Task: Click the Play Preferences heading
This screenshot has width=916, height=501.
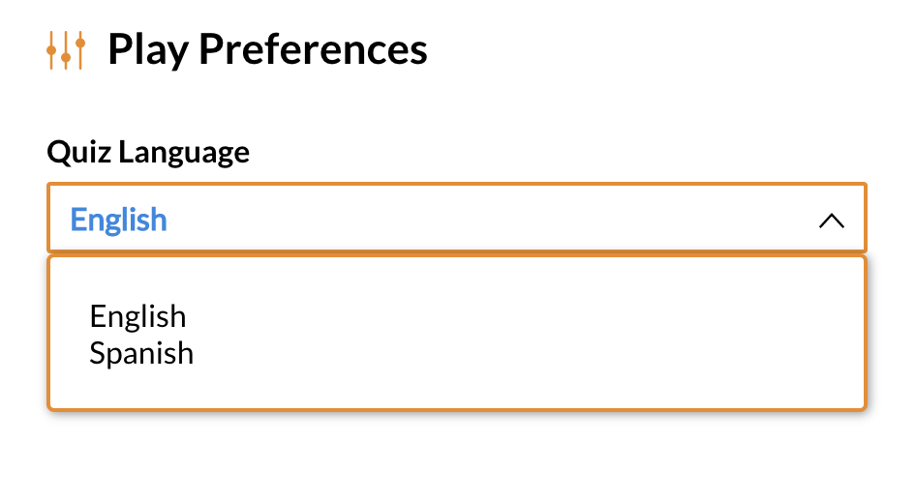Action: click(267, 49)
